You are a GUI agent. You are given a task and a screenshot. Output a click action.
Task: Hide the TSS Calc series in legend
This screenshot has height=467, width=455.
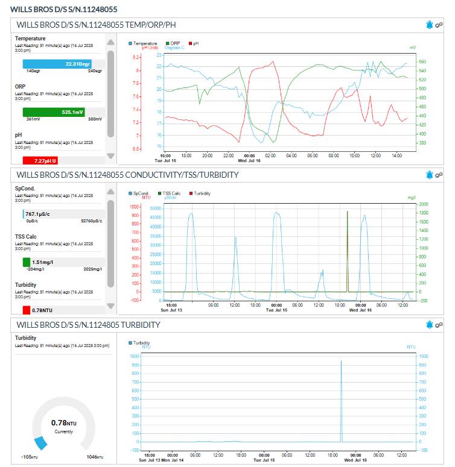(x=170, y=193)
